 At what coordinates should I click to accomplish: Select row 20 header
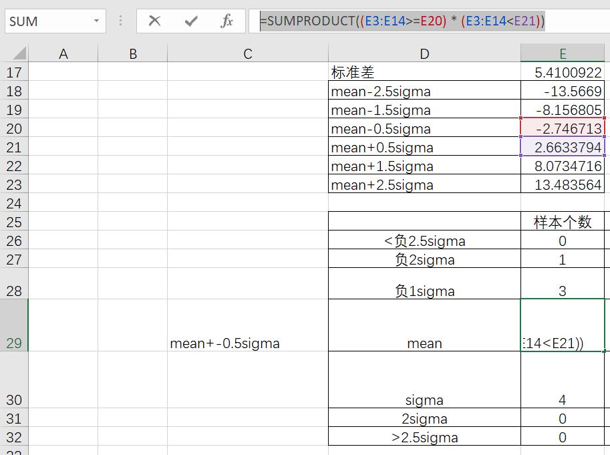tap(14, 128)
